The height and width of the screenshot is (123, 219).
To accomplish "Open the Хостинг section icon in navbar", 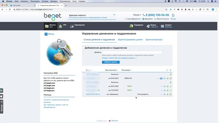I will point(47,26).
